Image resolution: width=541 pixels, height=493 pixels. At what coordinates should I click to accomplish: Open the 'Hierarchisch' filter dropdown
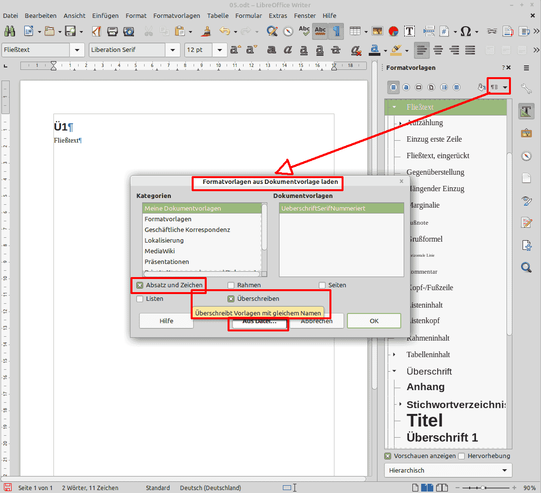point(450,470)
